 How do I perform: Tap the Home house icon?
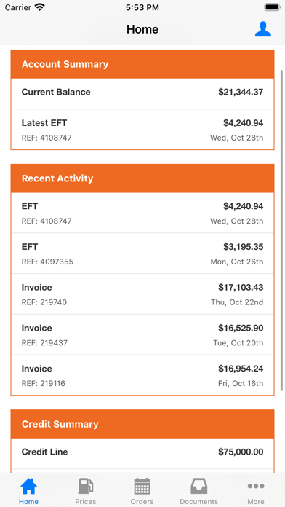[29, 486]
